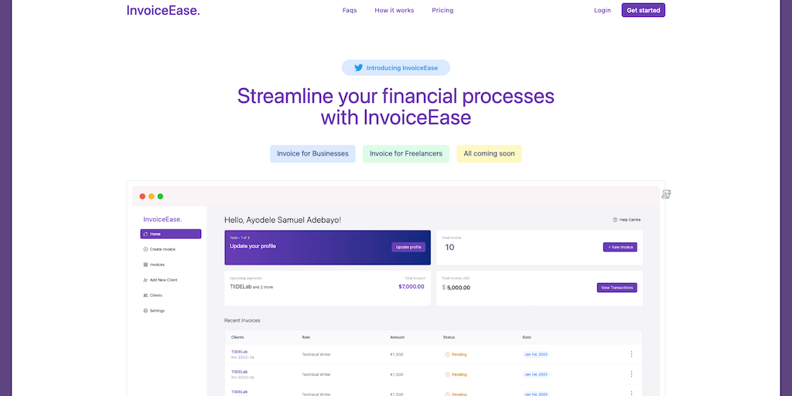The width and height of the screenshot is (792, 396).
Task: Click the Amount column header
Action: 397,337
